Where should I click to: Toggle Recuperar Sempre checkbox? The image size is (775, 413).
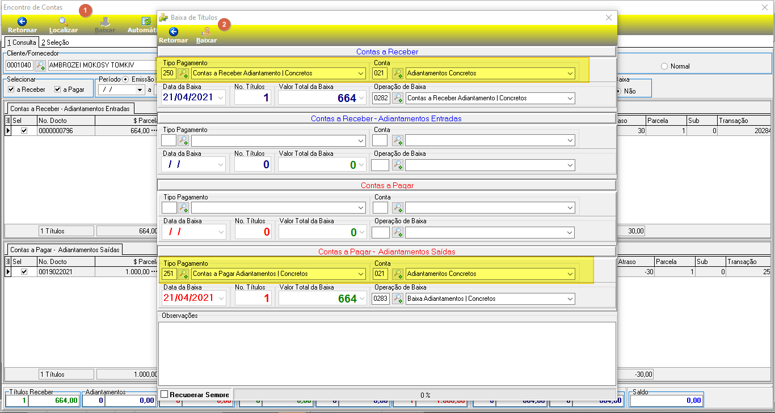[x=164, y=394]
